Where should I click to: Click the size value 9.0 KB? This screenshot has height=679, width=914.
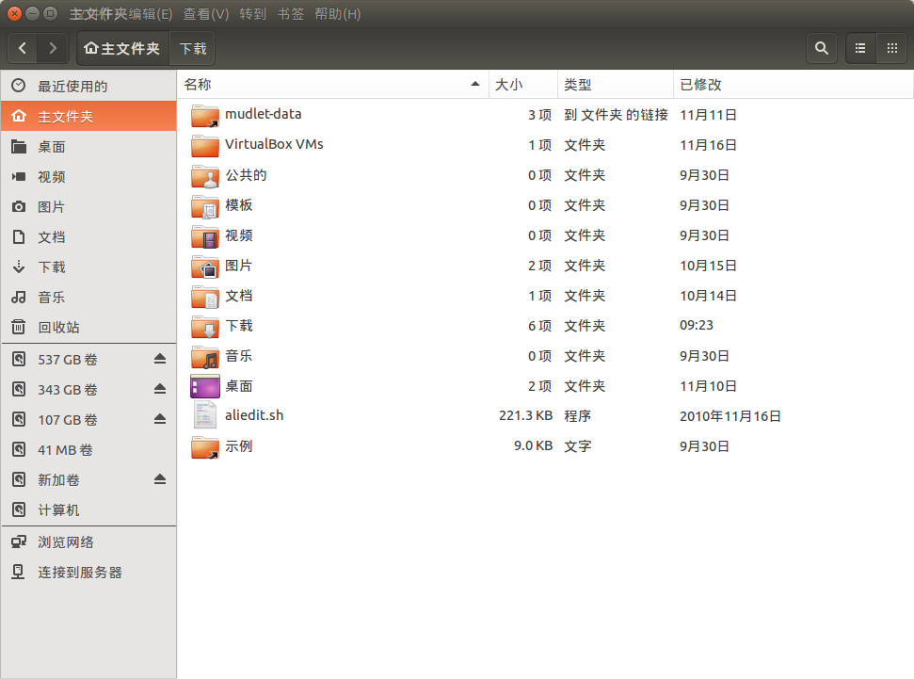(x=533, y=445)
